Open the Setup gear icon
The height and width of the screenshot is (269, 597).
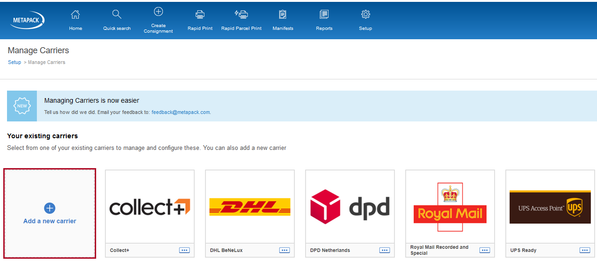(365, 14)
